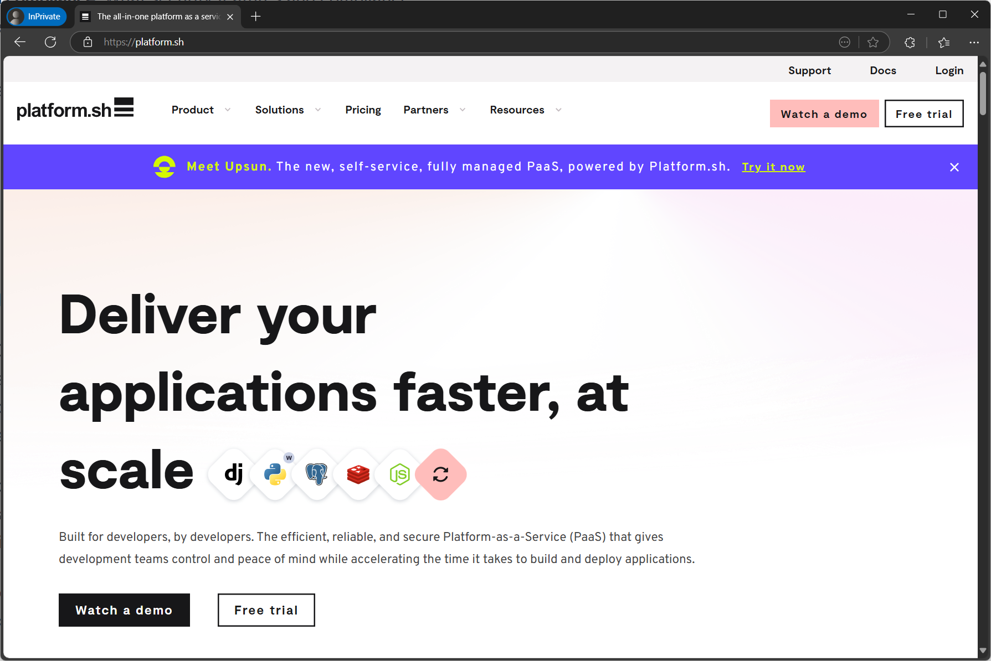This screenshot has width=991, height=661.
Task: Open browser extensions puzzle icon
Action: (910, 42)
